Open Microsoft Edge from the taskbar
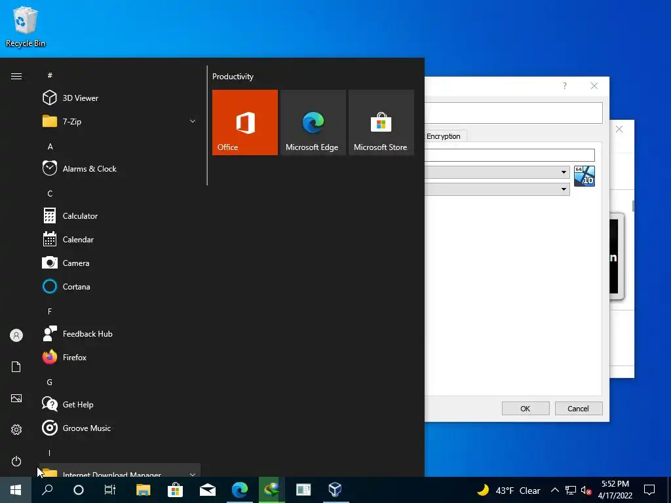Image resolution: width=671 pixels, height=503 pixels. [240, 490]
